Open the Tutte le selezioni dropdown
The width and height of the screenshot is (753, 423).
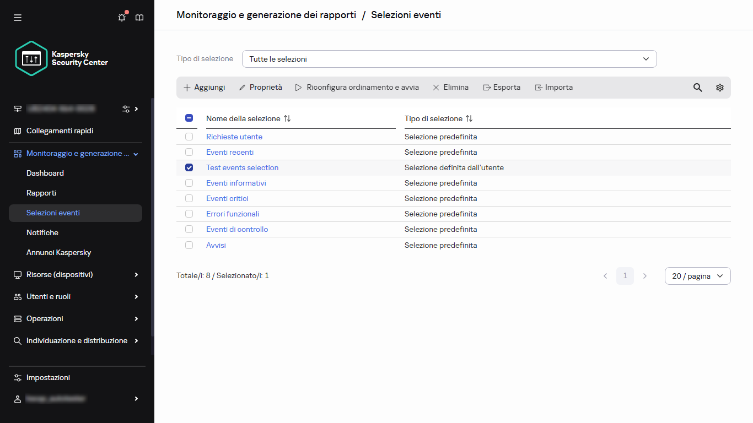coord(449,59)
